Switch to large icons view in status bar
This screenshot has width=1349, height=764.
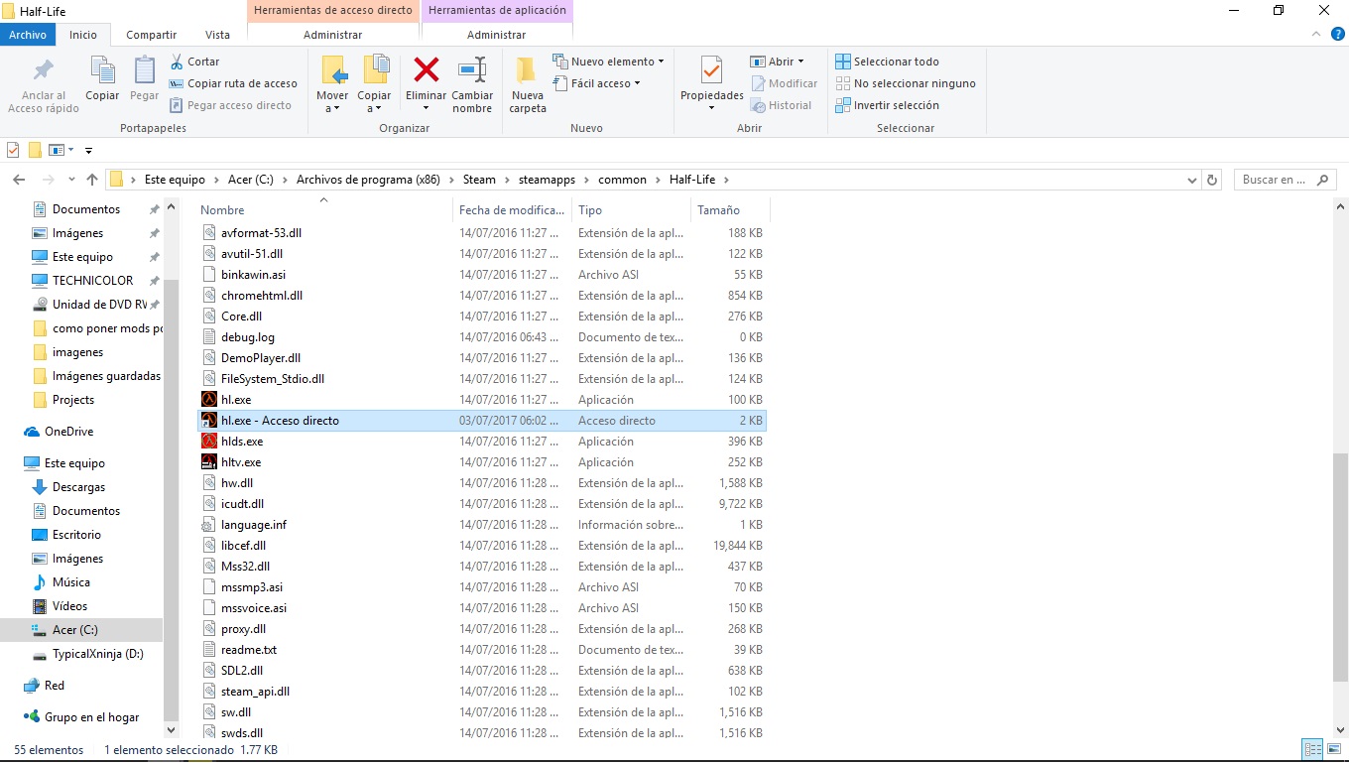1333,749
